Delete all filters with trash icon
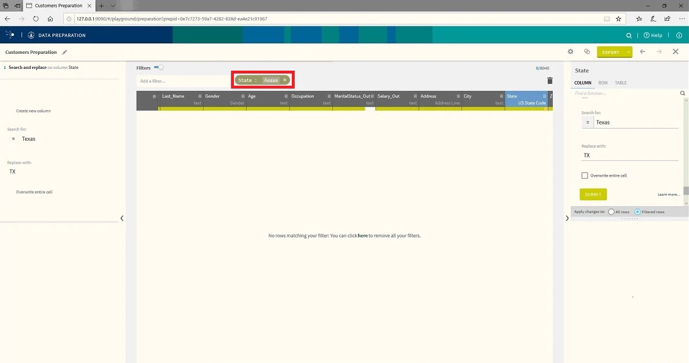 [549, 80]
